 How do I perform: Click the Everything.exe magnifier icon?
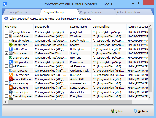coord(11,96)
